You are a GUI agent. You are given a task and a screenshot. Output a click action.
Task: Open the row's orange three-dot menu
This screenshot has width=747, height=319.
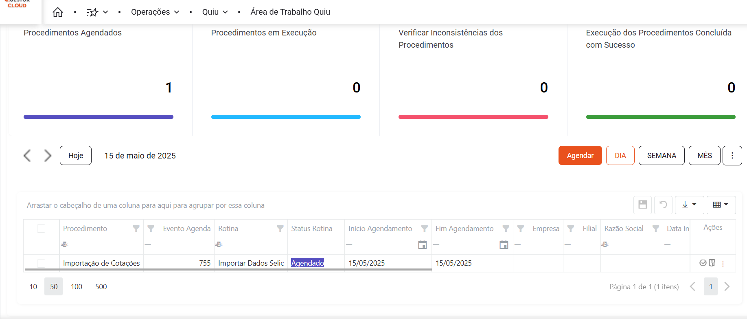(x=723, y=264)
